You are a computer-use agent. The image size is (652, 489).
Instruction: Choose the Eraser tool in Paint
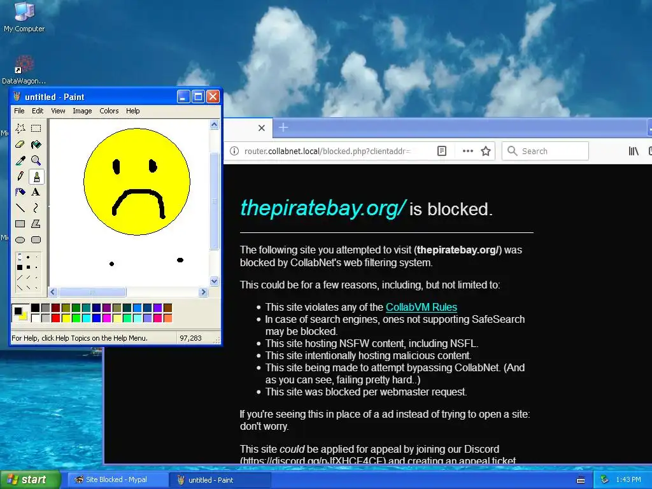20,145
